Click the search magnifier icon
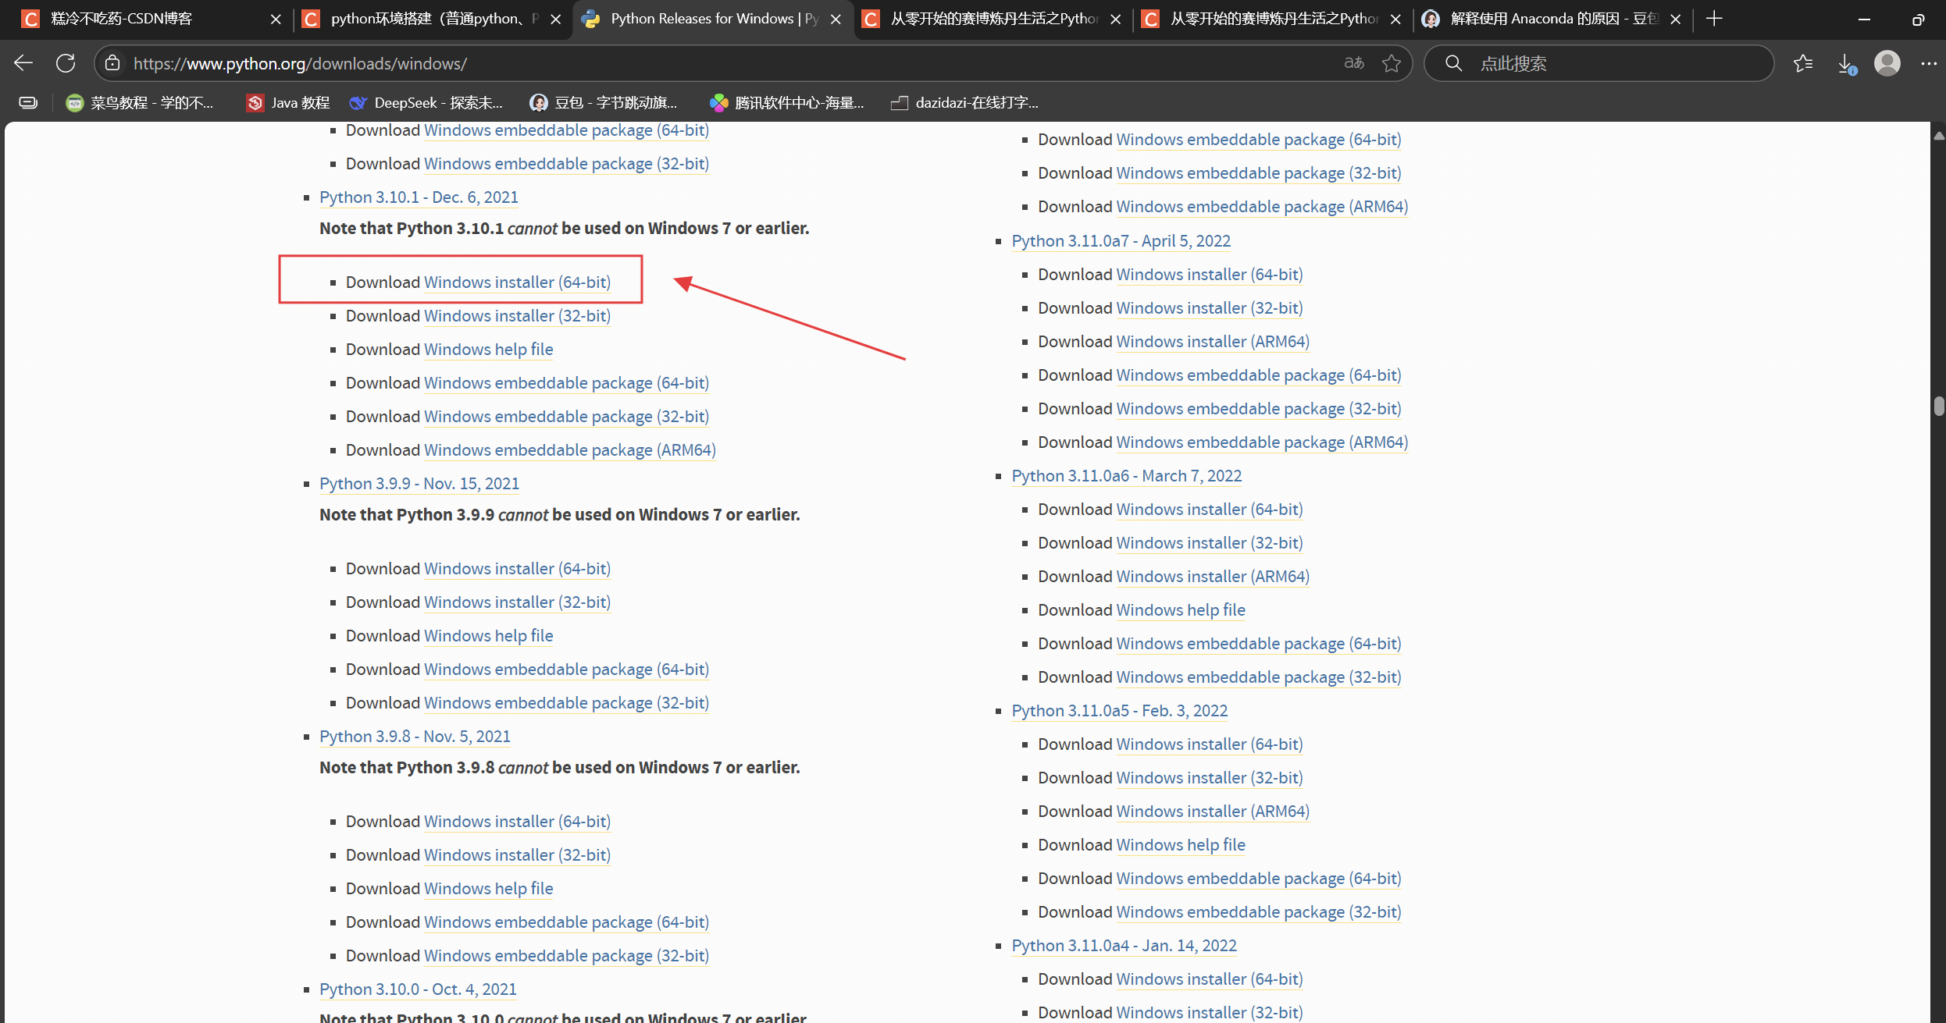 pos(1453,63)
